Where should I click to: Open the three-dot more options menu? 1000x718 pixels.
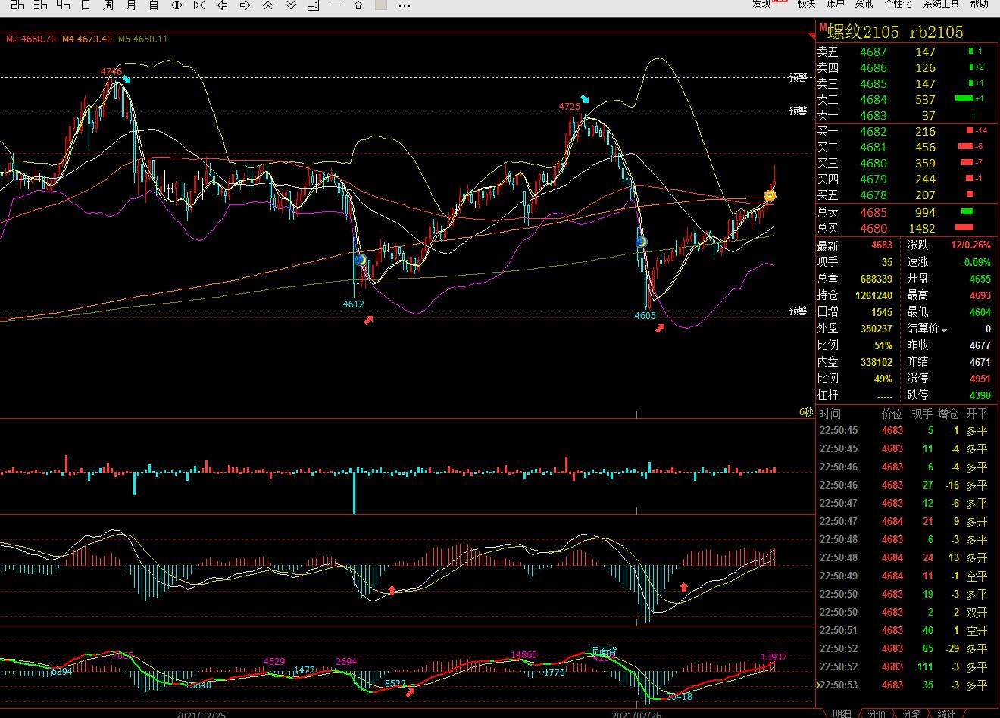coord(405,5)
